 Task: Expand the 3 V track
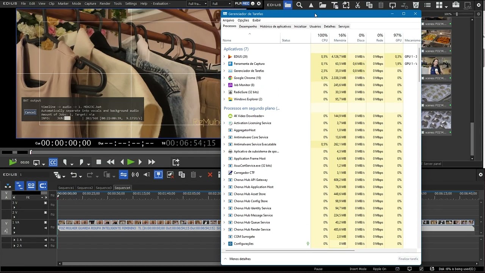(14, 207)
